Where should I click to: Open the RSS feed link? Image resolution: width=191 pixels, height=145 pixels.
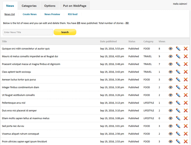73,14
